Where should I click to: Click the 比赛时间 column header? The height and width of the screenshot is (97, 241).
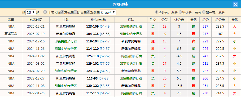36,20
